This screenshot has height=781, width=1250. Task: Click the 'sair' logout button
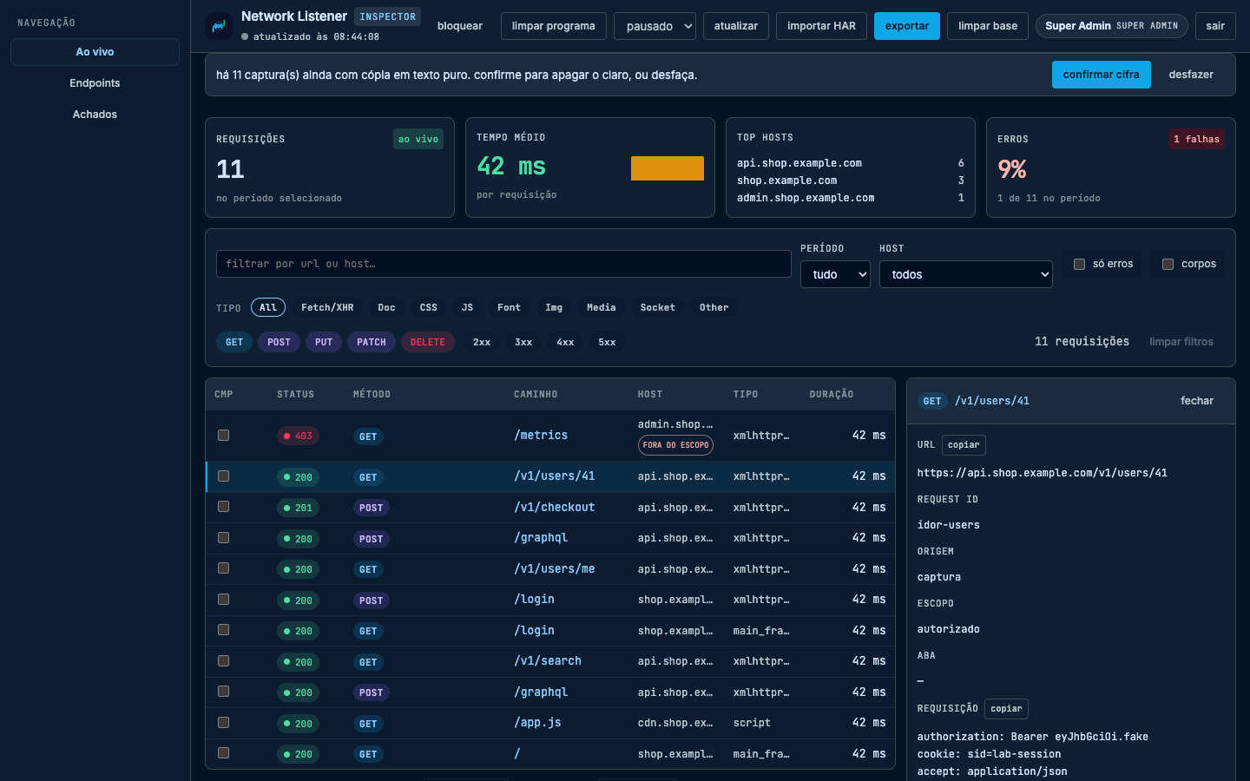click(1215, 26)
